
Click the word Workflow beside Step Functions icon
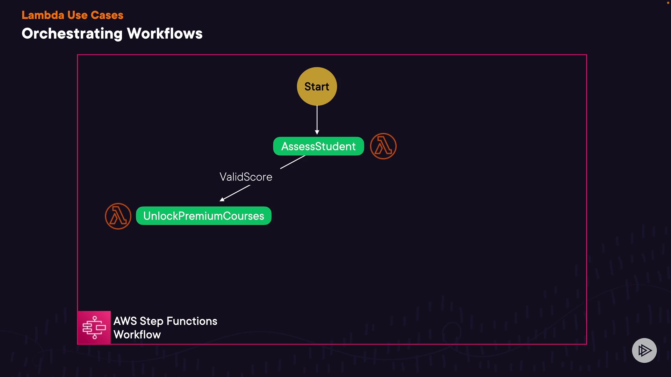point(137,335)
